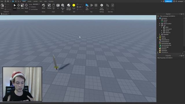
Task: Click the Paste clipboard icon
Action: (2, 5)
